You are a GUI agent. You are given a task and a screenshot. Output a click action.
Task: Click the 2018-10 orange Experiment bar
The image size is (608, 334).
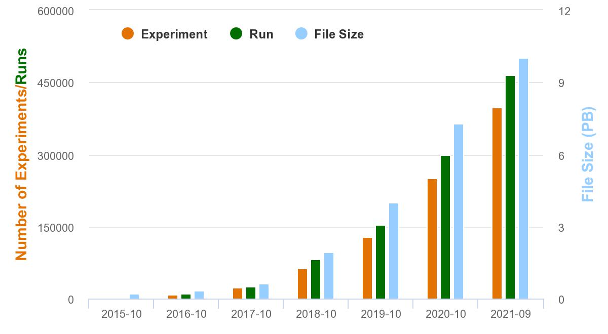pos(302,284)
